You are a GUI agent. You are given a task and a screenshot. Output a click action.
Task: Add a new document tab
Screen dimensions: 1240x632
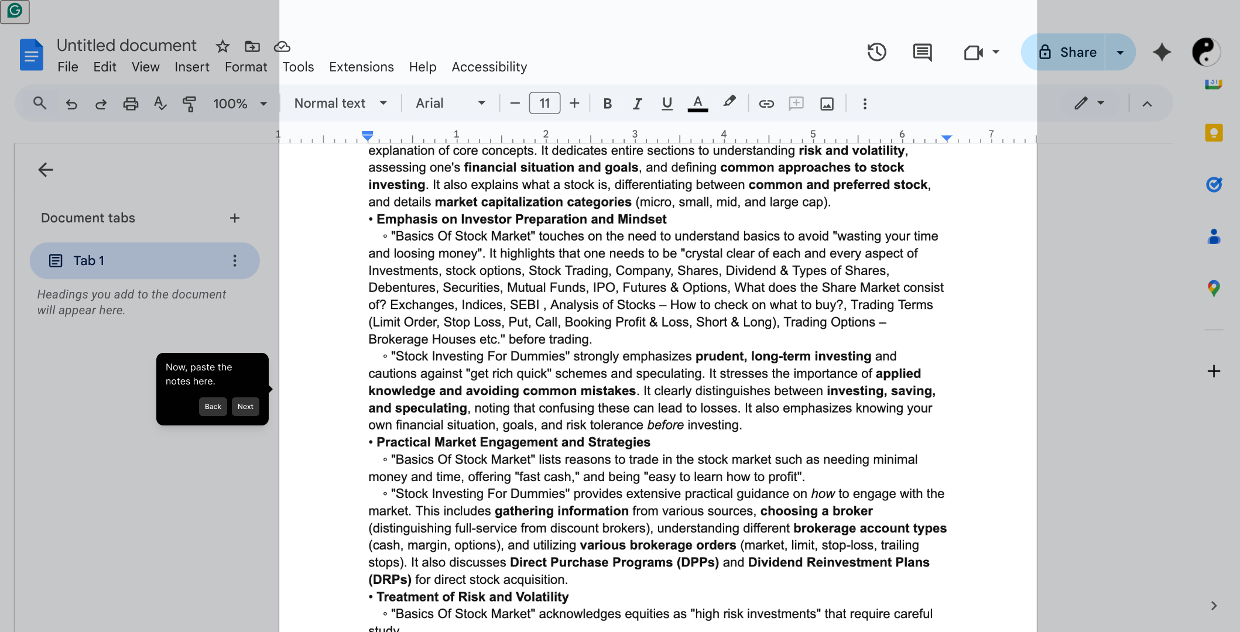235,218
